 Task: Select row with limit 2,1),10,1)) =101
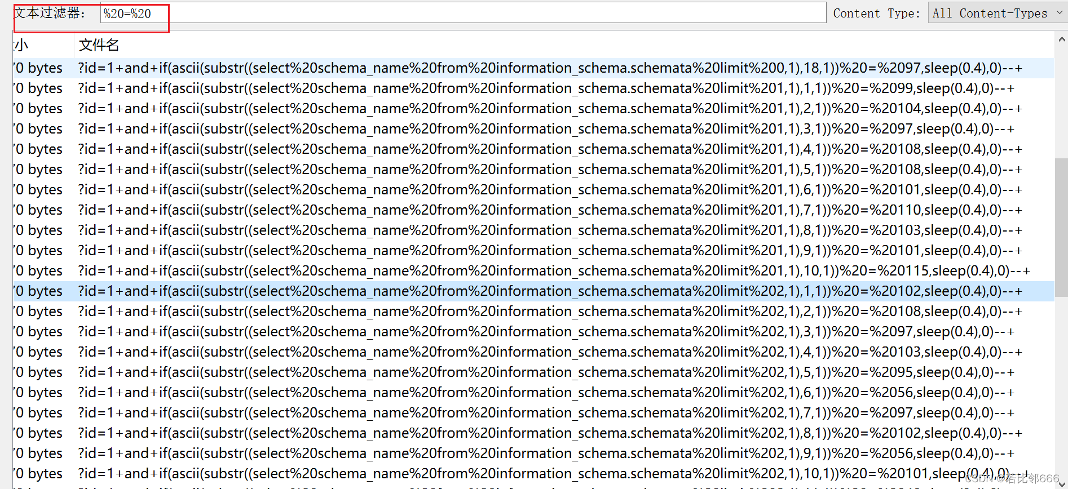(x=533, y=474)
